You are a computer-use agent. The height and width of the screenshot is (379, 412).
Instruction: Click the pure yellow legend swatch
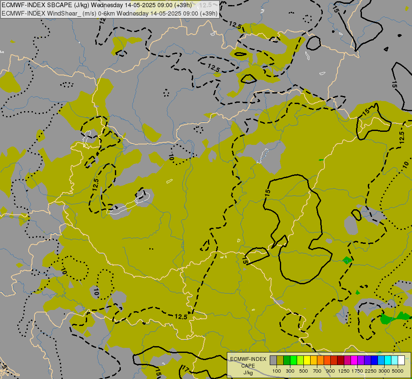click(x=307, y=360)
